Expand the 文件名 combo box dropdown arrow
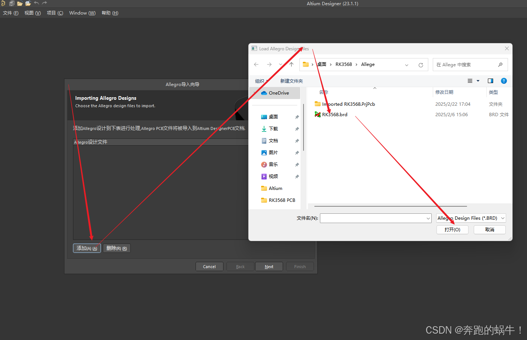The height and width of the screenshot is (340, 527). click(x=428, y=218)
